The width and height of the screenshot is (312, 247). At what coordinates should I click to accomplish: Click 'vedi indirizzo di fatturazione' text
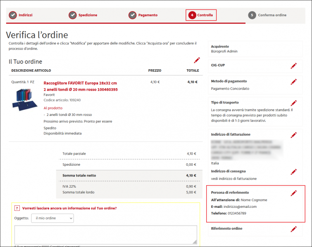234,179
